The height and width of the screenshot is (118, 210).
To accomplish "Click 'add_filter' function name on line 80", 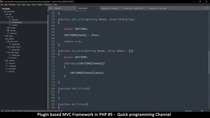I will [x=79, y=88].
